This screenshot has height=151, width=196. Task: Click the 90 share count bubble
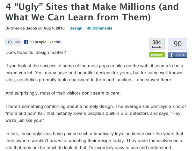click(x=178, y=44)
